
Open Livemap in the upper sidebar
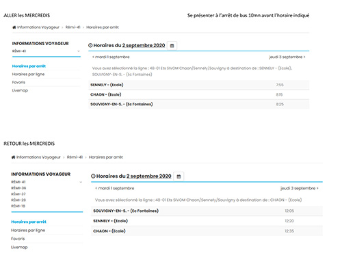point(20,90)
